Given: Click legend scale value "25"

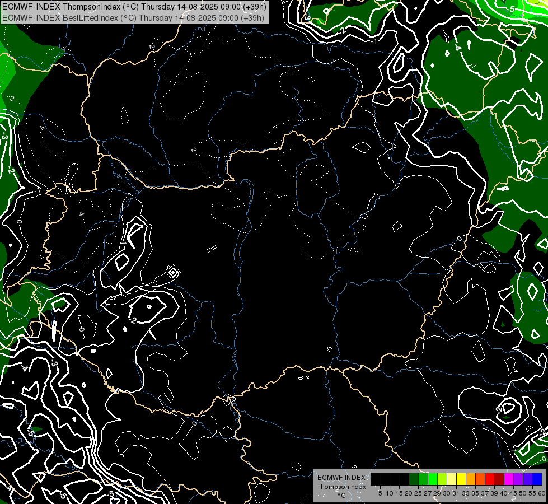Looking at the screenshot, I should 418,493.
